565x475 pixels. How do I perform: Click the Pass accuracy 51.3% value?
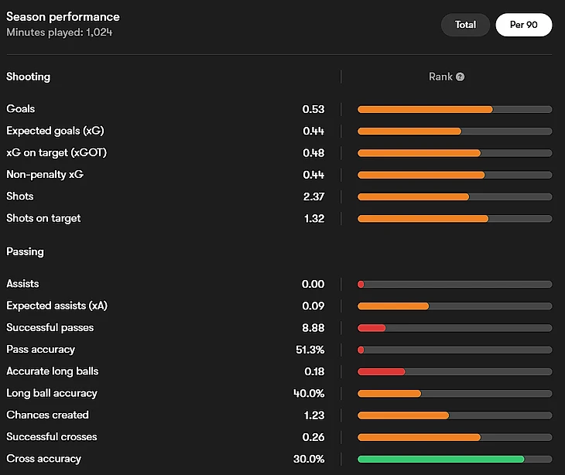(310, 350)
